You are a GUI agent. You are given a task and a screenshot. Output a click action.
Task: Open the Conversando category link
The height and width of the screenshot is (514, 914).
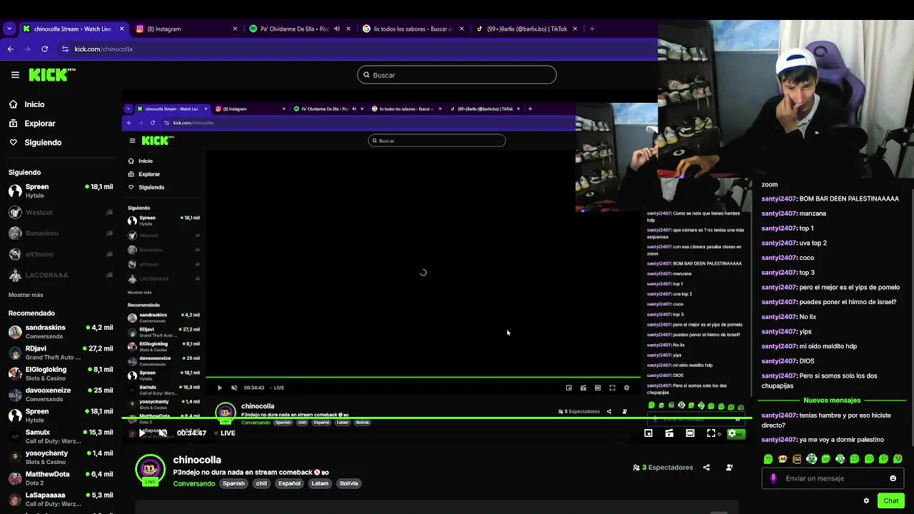pos(194,483)
